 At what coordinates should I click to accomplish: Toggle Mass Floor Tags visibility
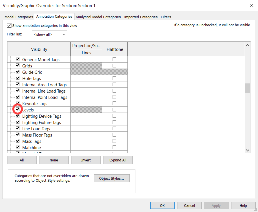pyautogui.click(x=18, y=135)
